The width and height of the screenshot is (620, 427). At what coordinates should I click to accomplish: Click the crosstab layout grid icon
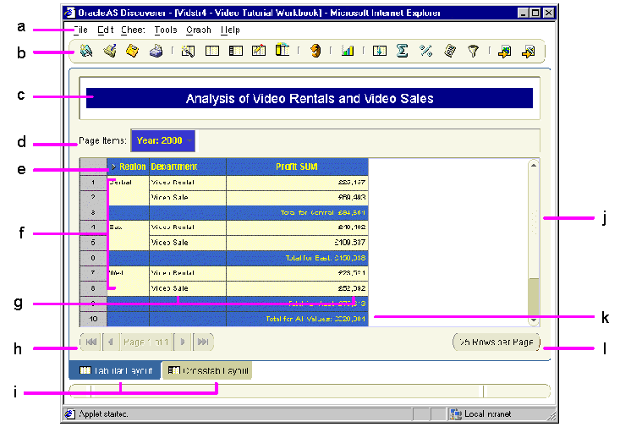[236, 51]
